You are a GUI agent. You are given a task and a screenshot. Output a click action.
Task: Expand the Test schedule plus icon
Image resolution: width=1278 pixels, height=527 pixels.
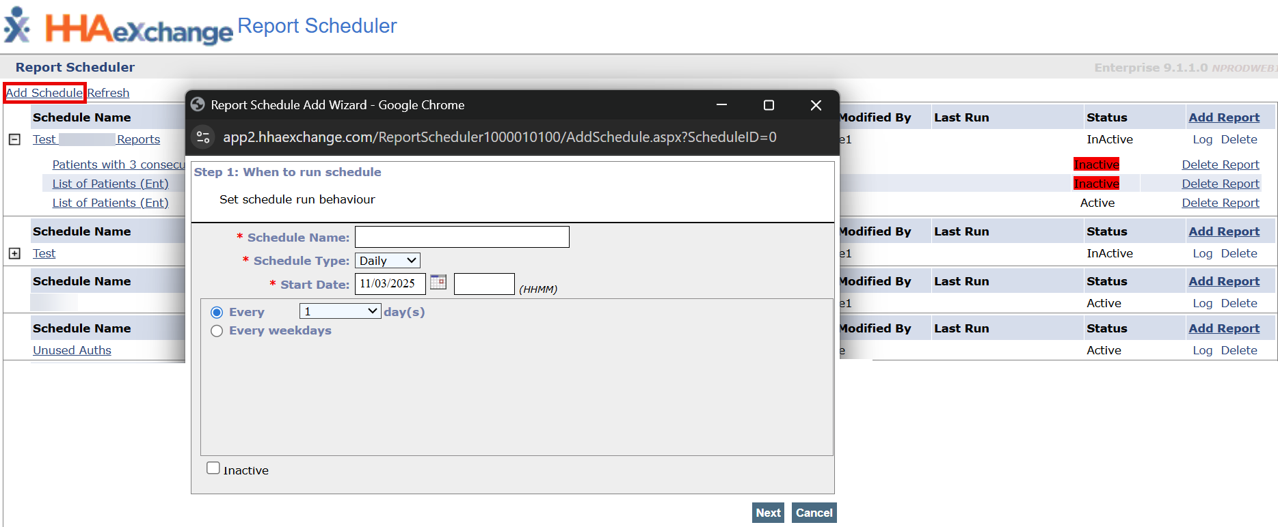coord(14,253)
